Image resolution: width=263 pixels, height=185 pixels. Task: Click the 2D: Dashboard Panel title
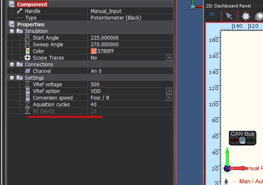click(228, 6)
